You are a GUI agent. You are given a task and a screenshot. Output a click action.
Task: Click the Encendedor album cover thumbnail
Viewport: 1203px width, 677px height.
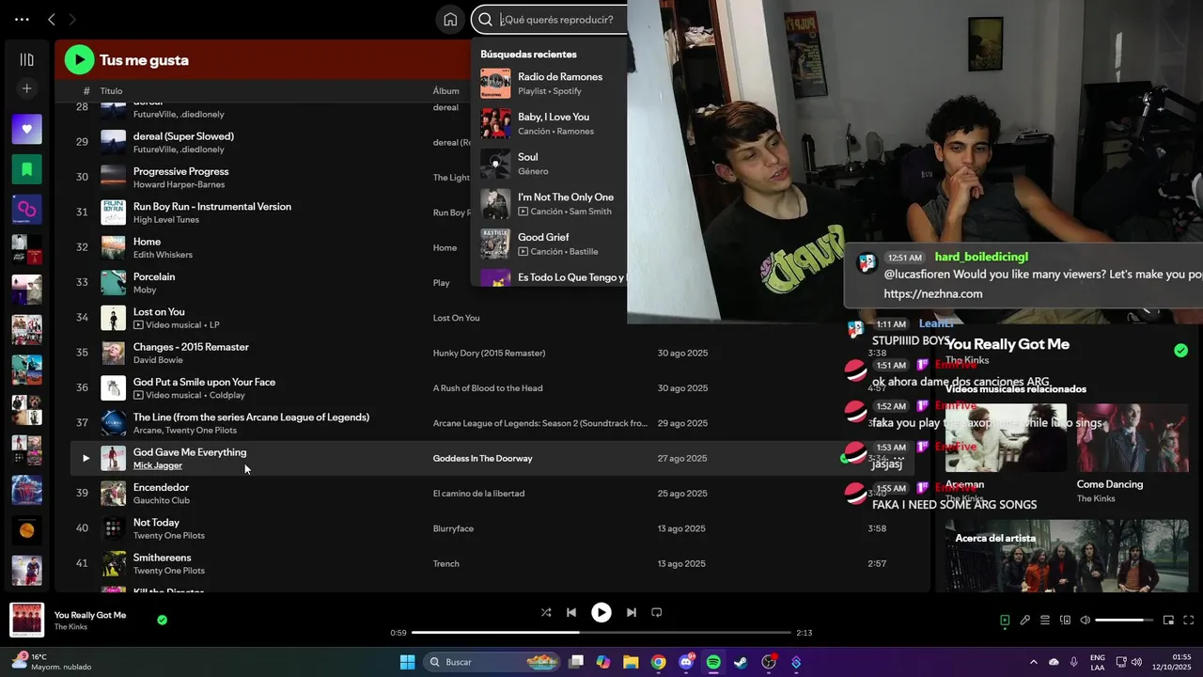tap(113, 494)
